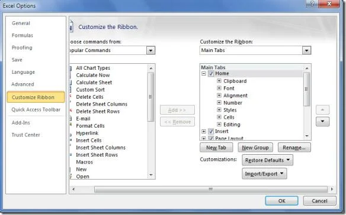This screenshot has width=346, height=215.
Task: Move selected tab up with arrow
Action: pyautogui.click(x=323, y=110)
